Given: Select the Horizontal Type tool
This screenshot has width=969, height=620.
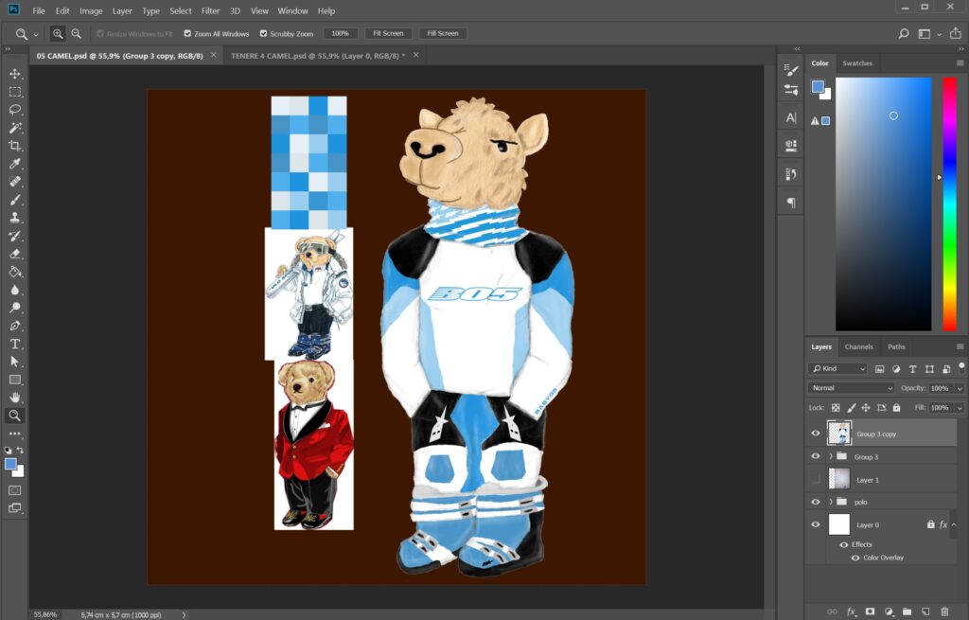Looking at the screenshot, I should tap(15, 344).
